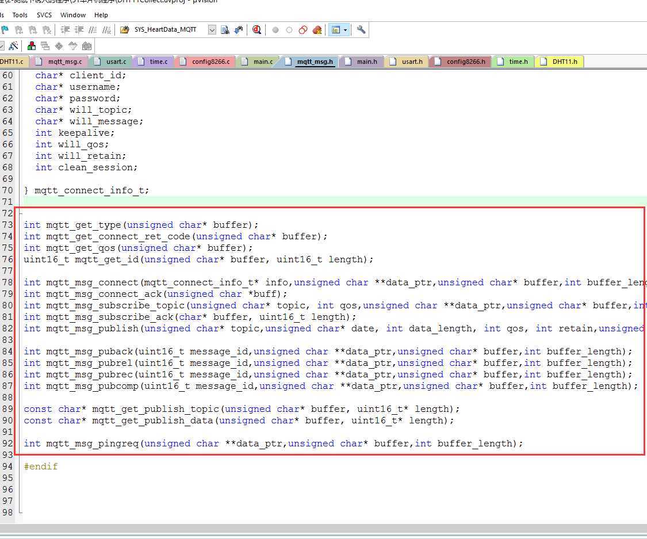Click line number 71 in gutter

pyautogui.click(x=7, y=202)
